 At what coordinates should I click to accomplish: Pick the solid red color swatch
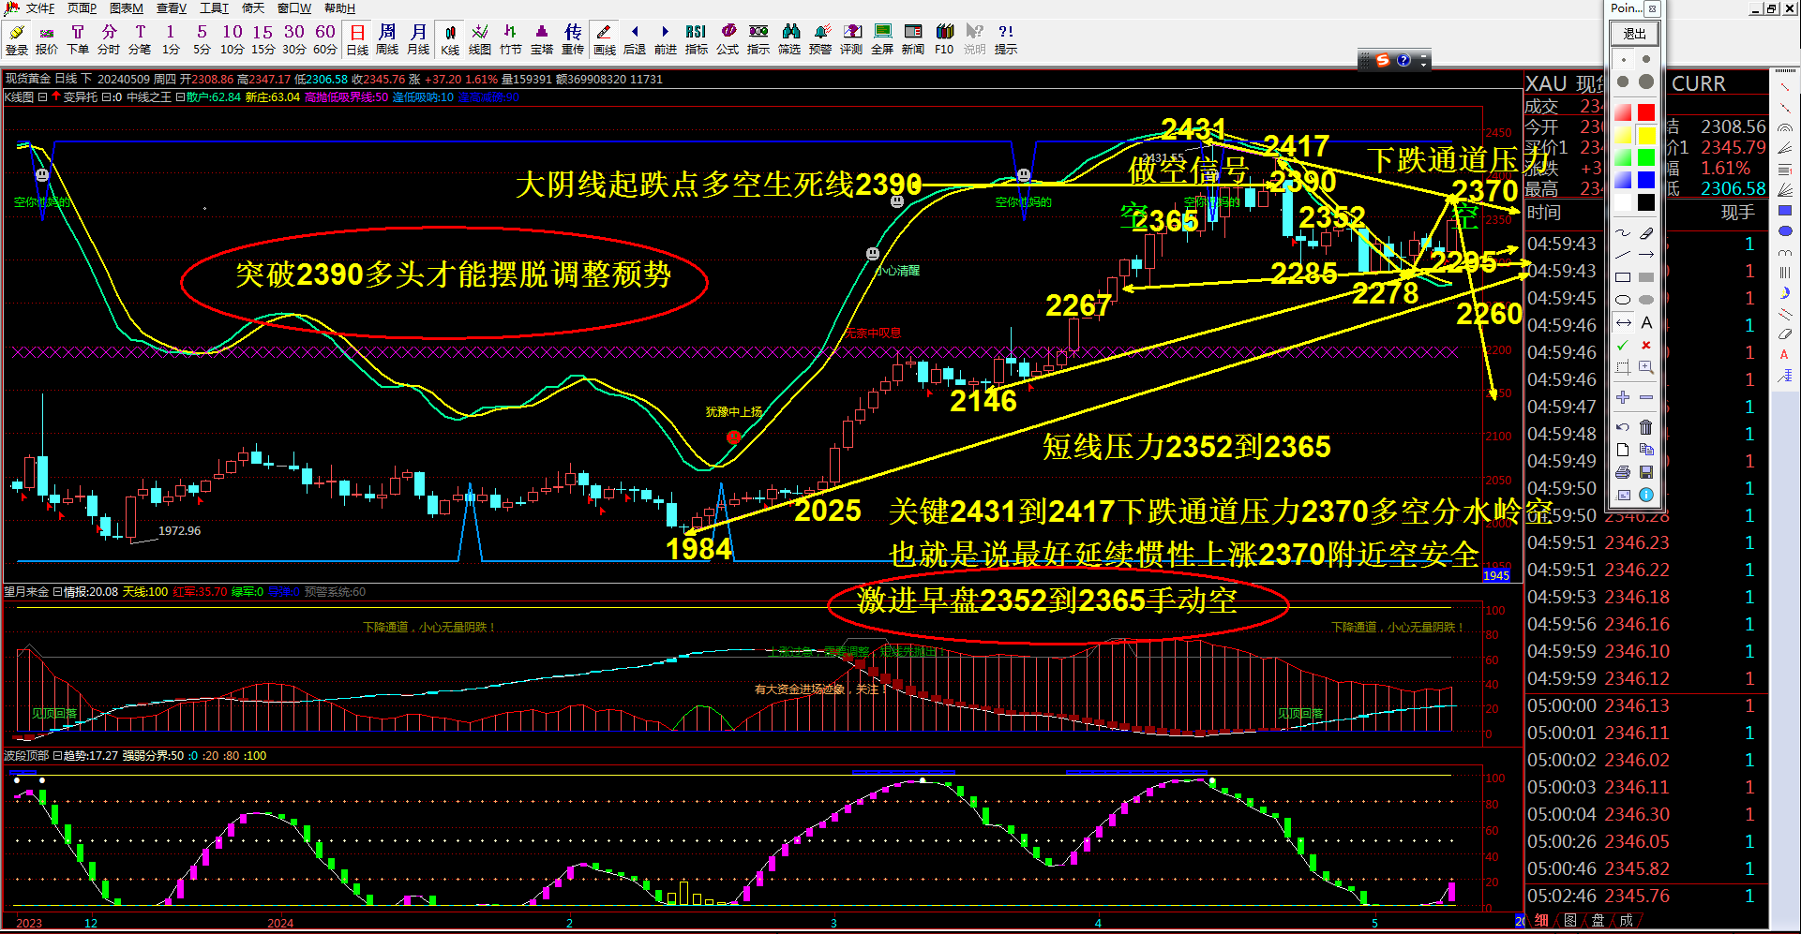click(x=1646, y=112)
